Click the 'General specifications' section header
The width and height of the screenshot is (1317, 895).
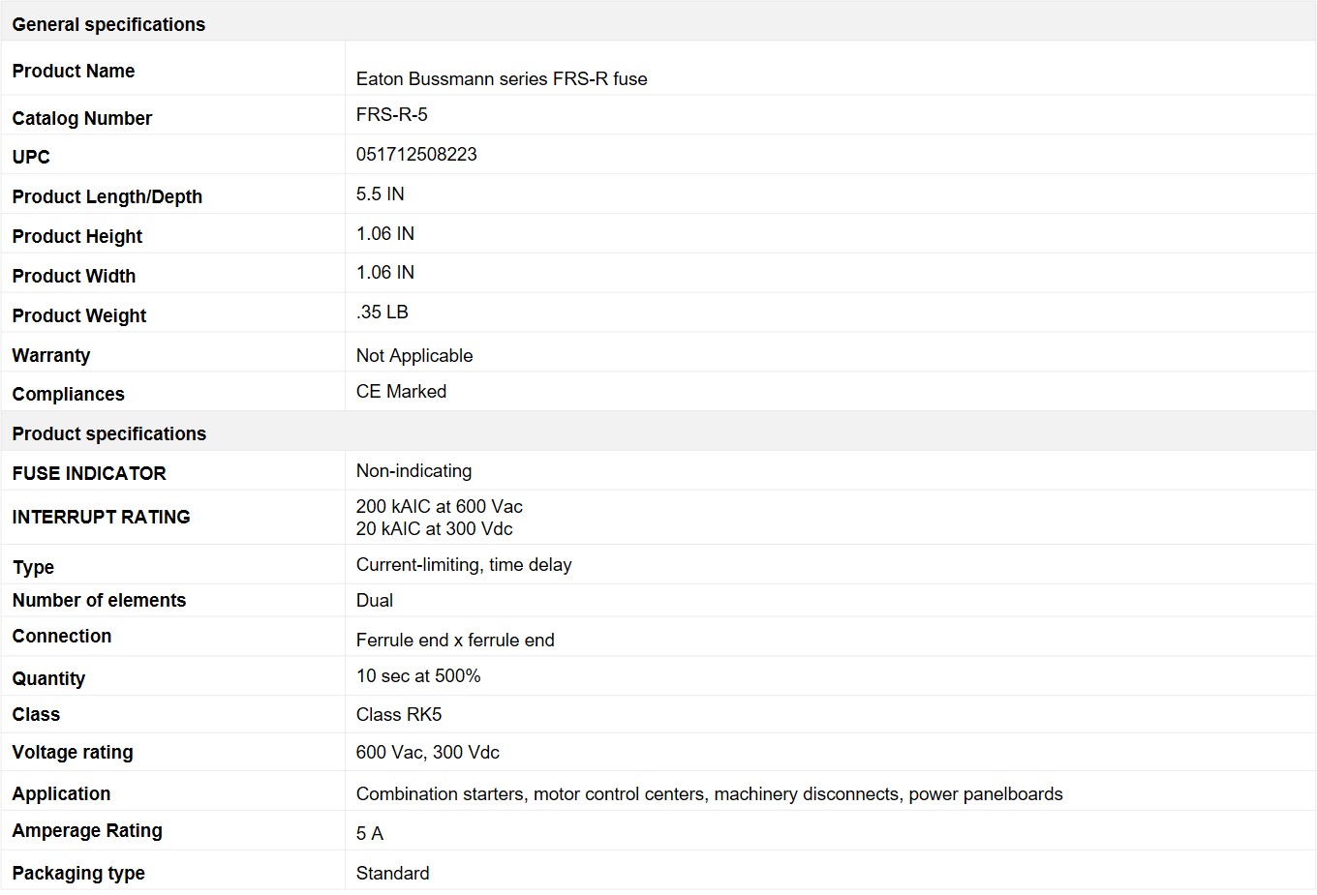[x=108, y=24]
